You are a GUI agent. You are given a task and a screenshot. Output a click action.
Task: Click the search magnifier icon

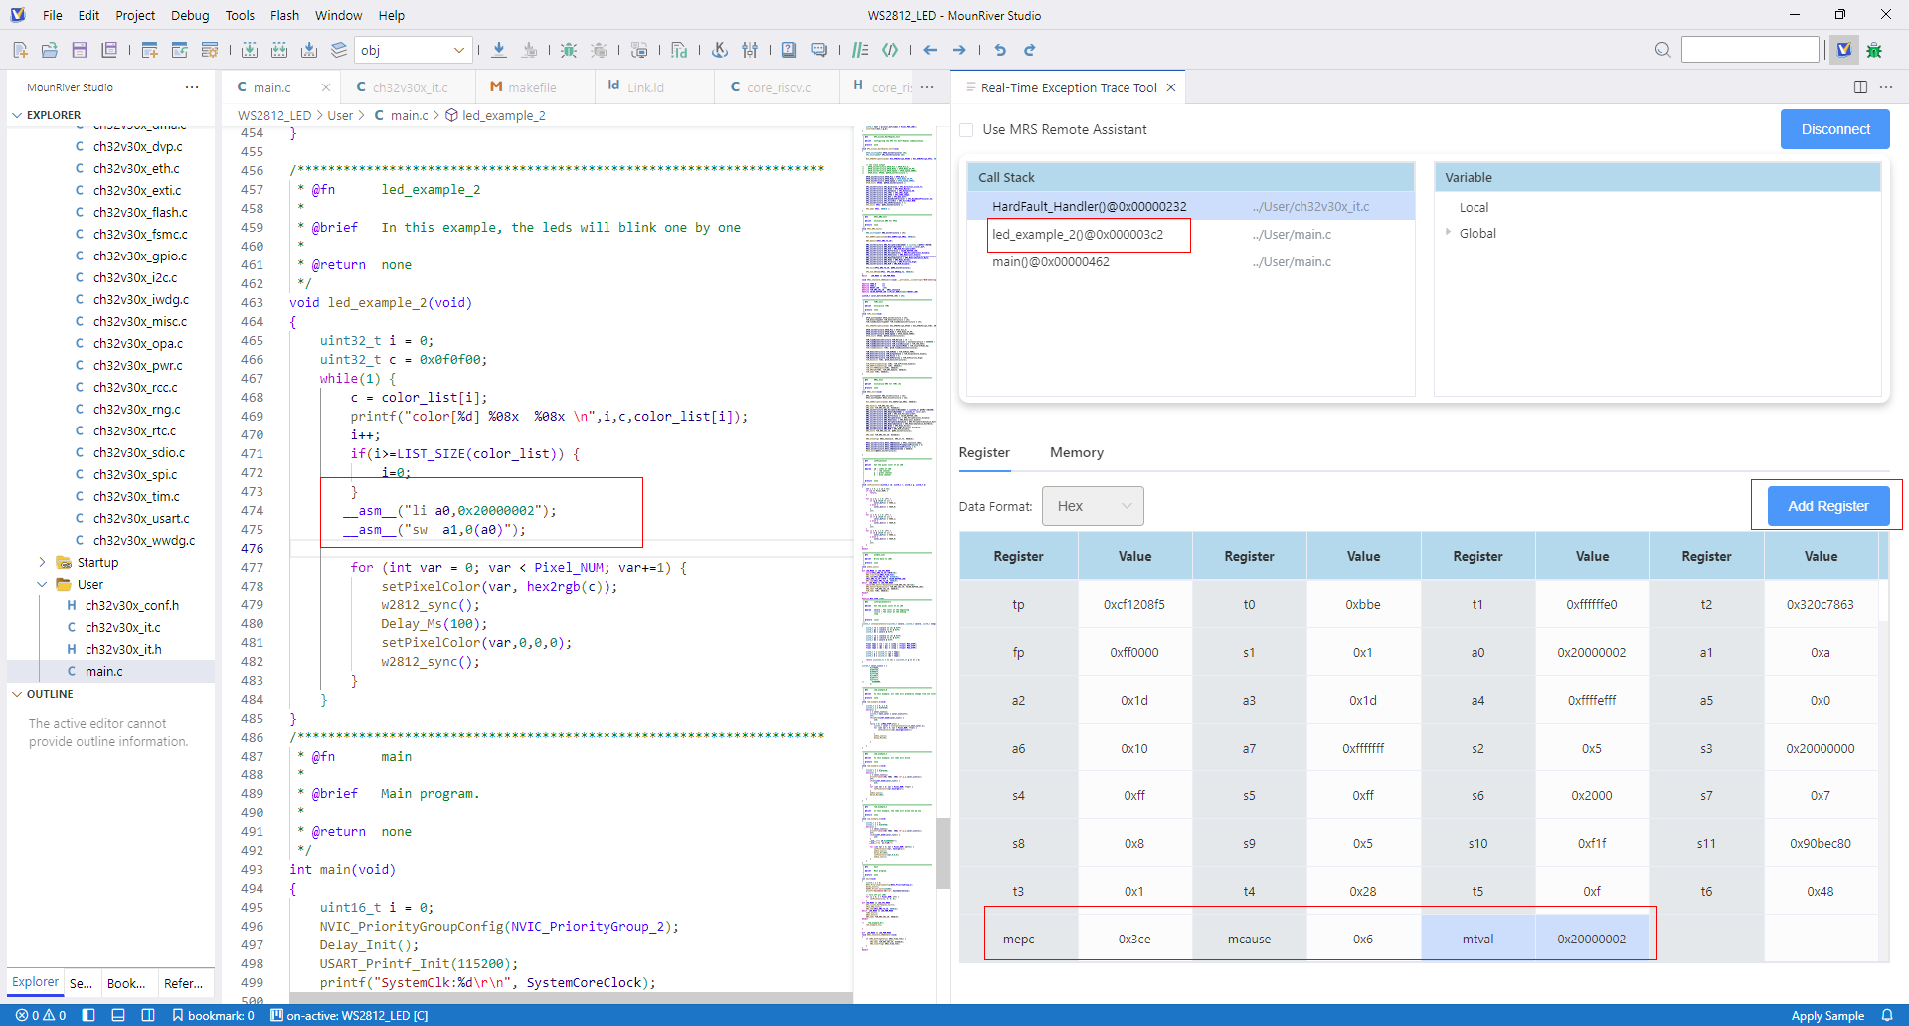1662,50
